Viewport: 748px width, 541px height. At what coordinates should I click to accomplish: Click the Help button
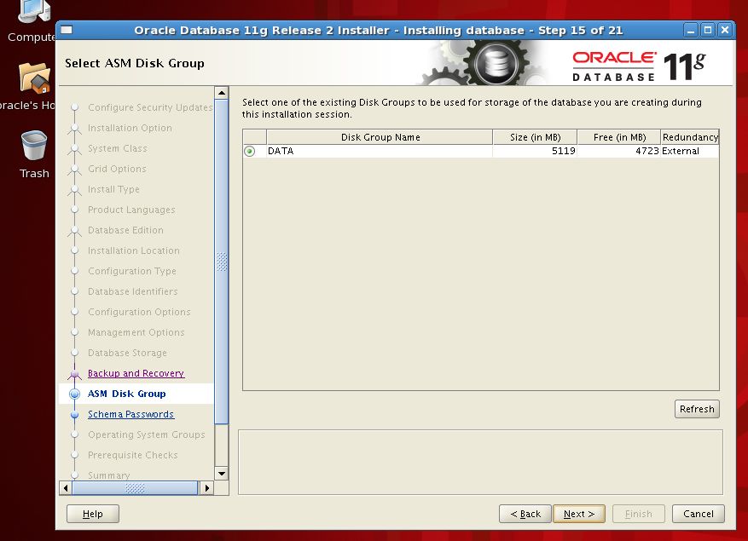coord(92,514)
